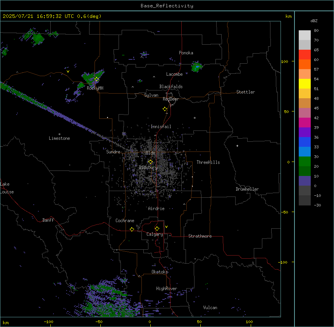
Task: Click the Ponoka city label
Action: click(x=186, y=53)
